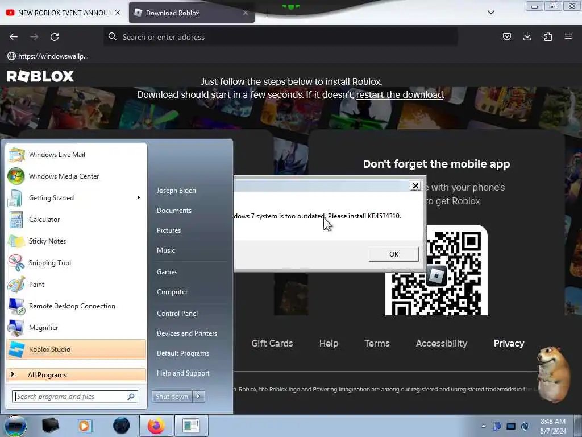Launch Roblox Studio from Start menu
582x437 pixels.
(76, 349)
